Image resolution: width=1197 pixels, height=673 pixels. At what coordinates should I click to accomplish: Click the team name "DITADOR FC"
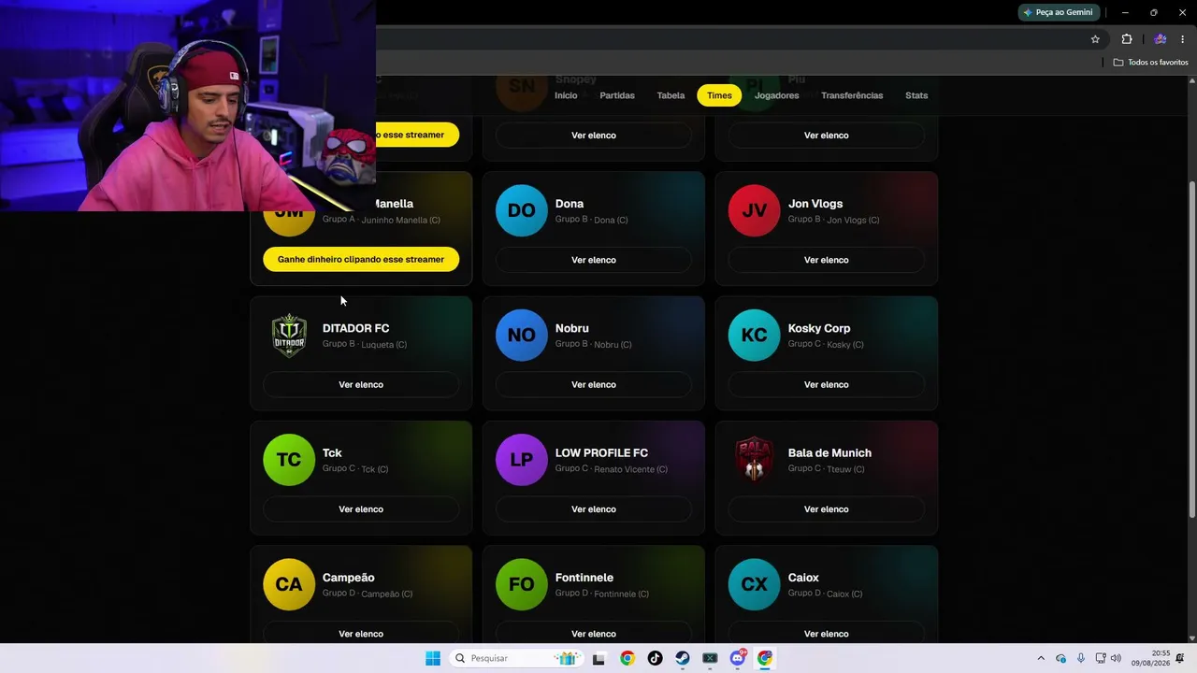pyautogui.click(x=355, y=328)
